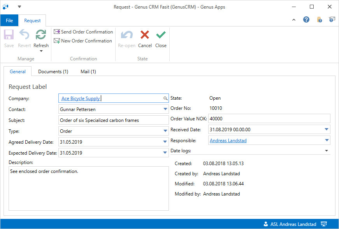Click the Created by Andreas Landstad value
The image size is (339, 229).
[221, 174]
